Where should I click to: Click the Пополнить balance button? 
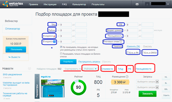(x=16, y=49)
